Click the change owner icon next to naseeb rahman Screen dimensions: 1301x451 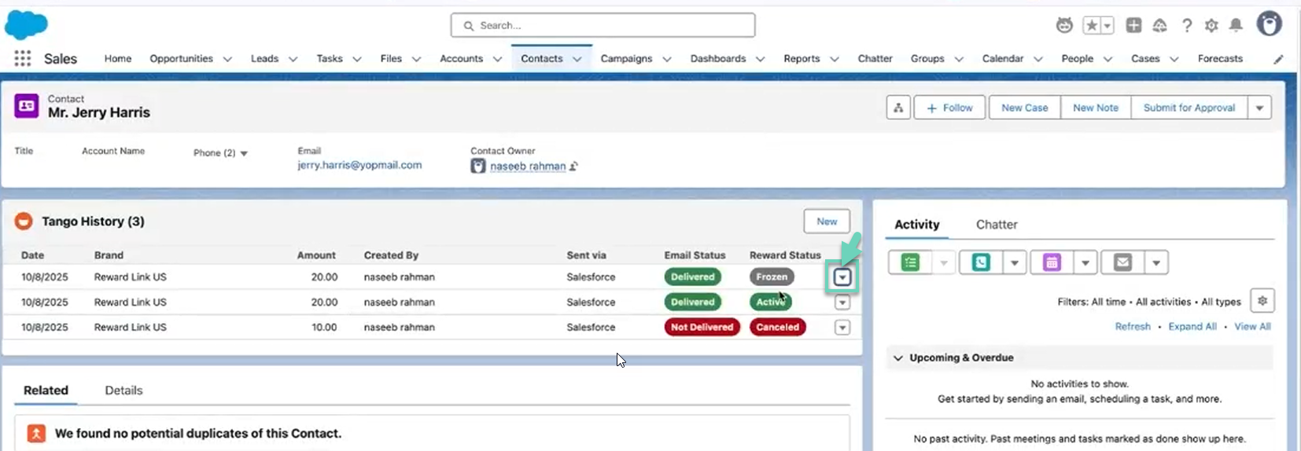pyautogui.click(x=573, y=167)
